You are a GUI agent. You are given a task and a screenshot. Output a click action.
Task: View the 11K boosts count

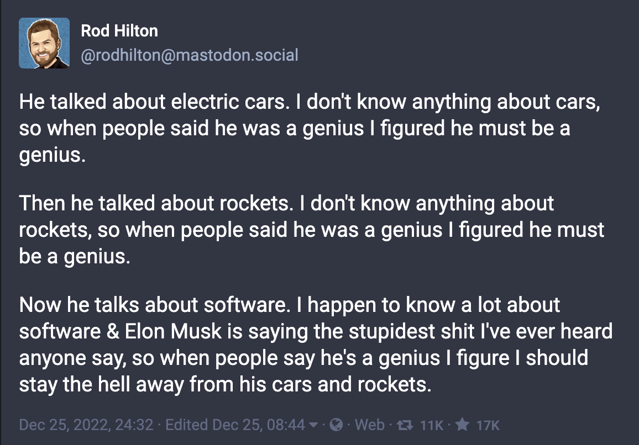[431, 426]
